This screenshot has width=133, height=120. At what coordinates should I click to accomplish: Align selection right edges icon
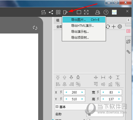(71, 84)
